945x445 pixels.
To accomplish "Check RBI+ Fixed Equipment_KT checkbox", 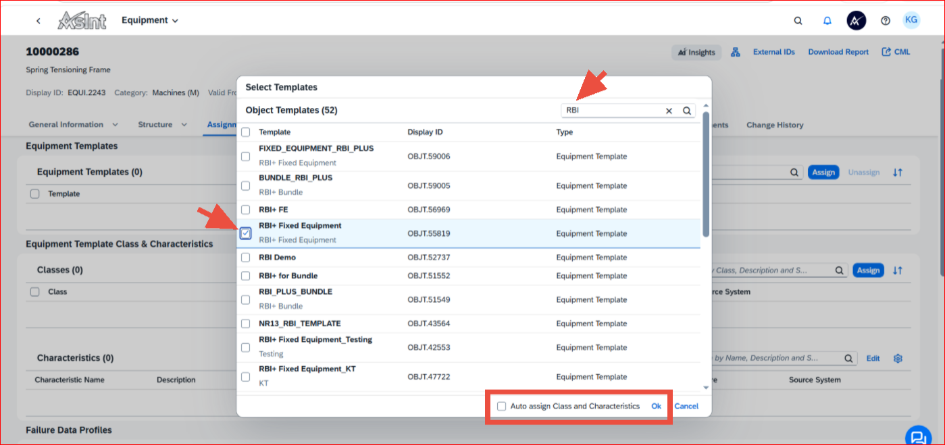I will [246, 377].
